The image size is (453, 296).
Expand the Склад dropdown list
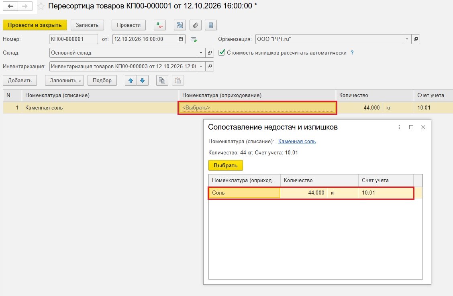tap(201, 53)
